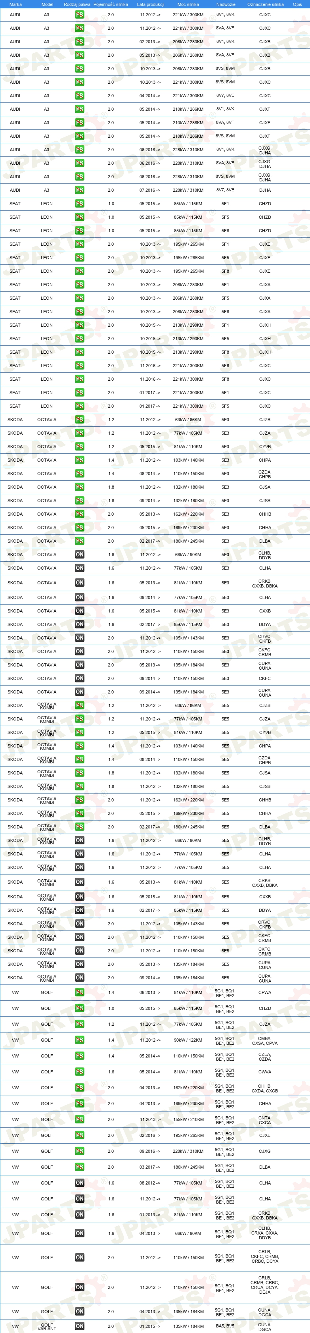Viewport: 310px width, 1333px height.
Task: Click the 'Opis' column header
Action: (297, 4)
